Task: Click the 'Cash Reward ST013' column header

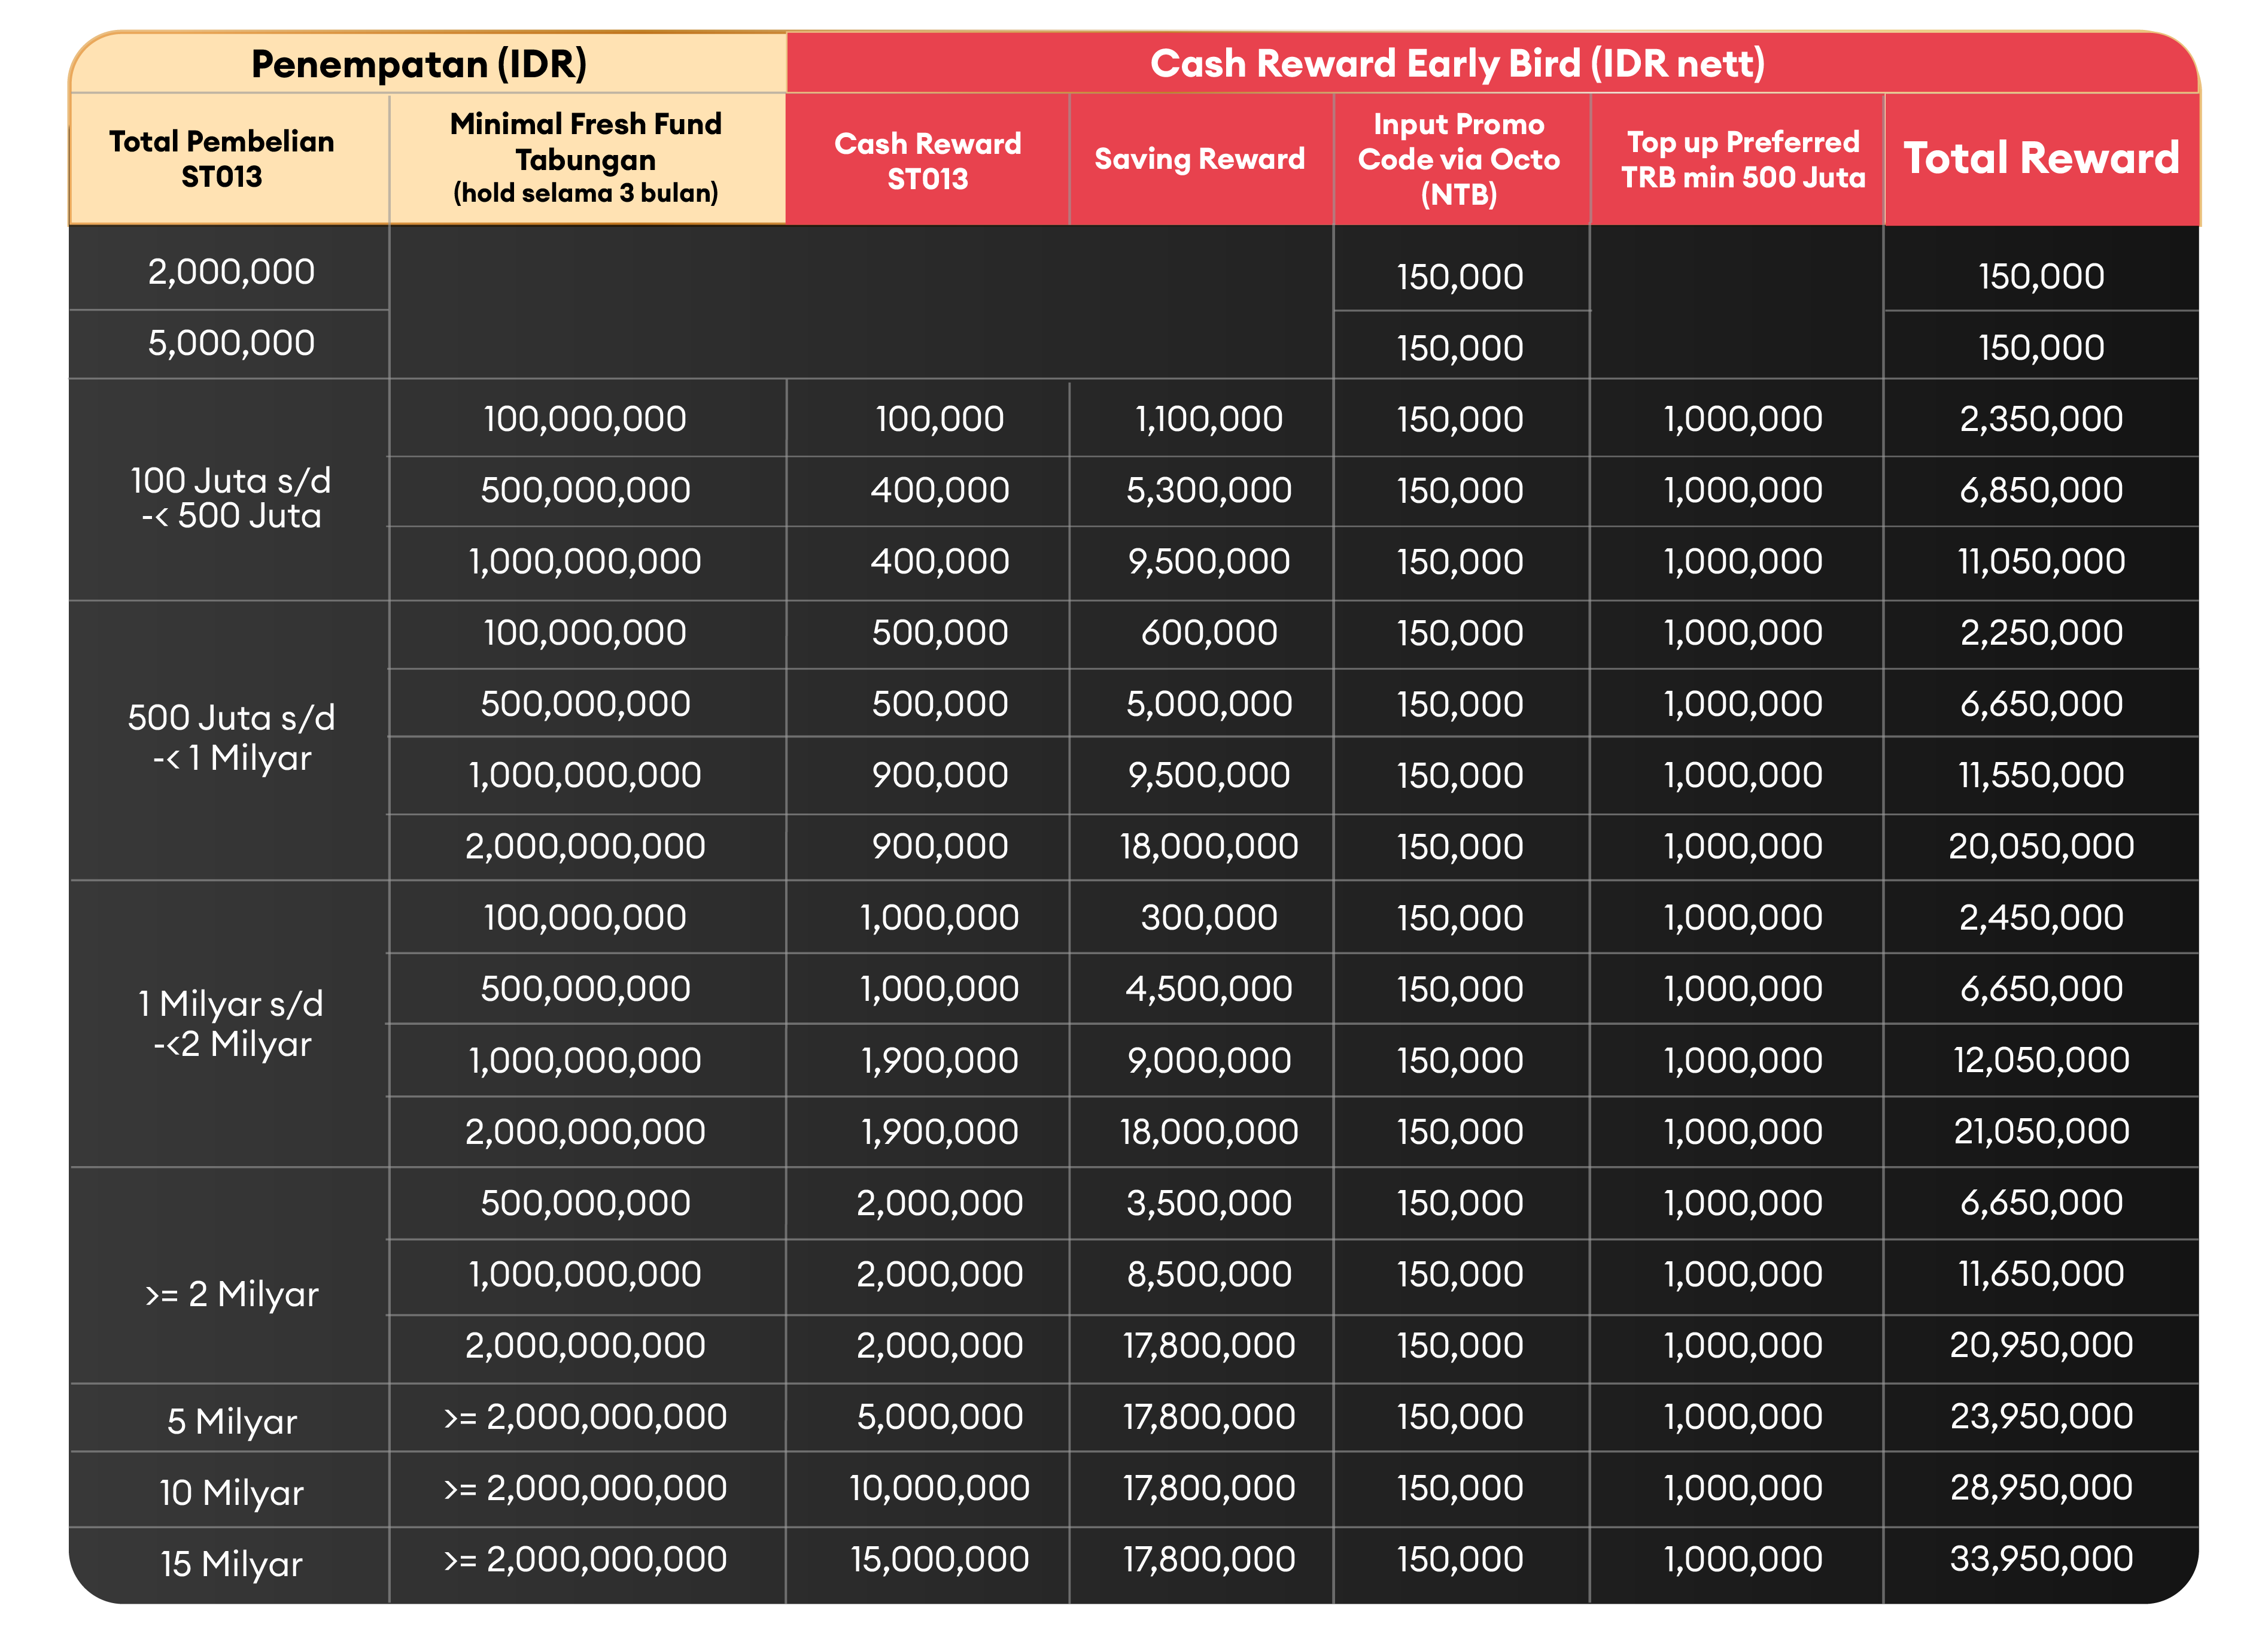Action: [x=928, y=160]
